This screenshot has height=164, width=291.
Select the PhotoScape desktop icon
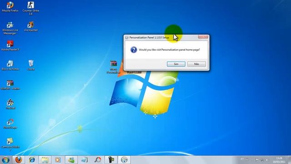(x=10, y=123)
